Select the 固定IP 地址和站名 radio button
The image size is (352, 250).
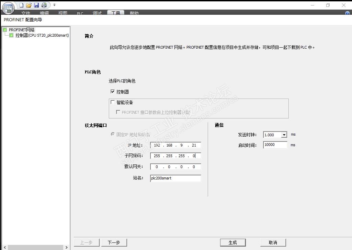[113, 134]
